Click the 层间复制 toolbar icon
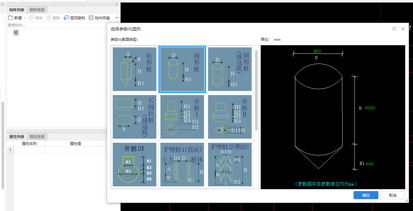 (x=66, y=18)
